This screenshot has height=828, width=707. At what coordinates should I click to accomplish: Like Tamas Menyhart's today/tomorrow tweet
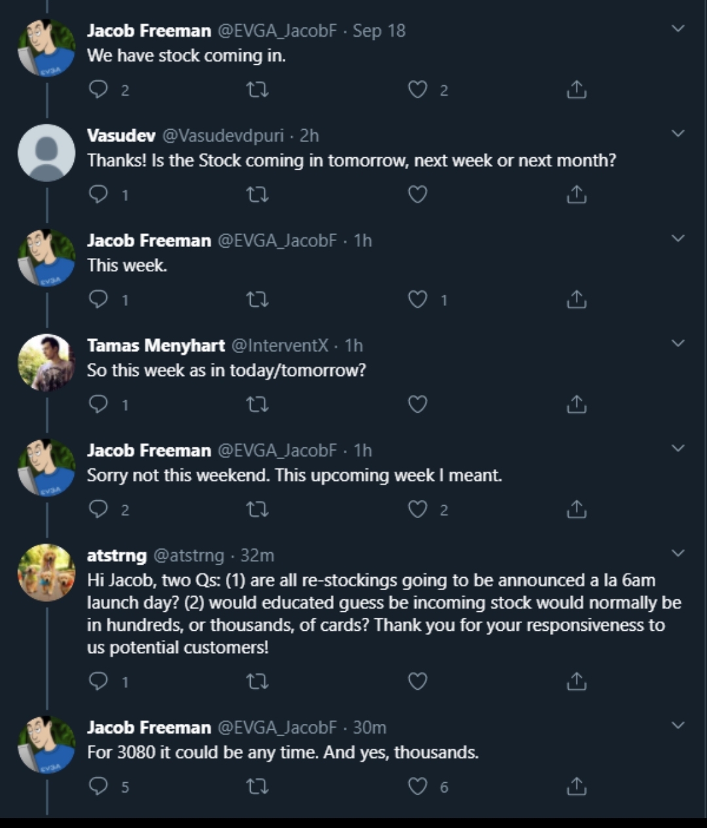(x=418, y=404)
